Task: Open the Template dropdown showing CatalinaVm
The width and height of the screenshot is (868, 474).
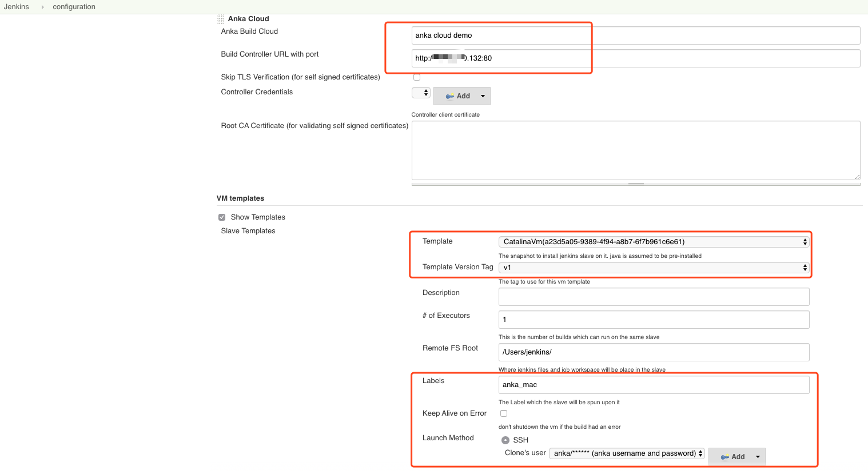Action: [x=654, y=242]
